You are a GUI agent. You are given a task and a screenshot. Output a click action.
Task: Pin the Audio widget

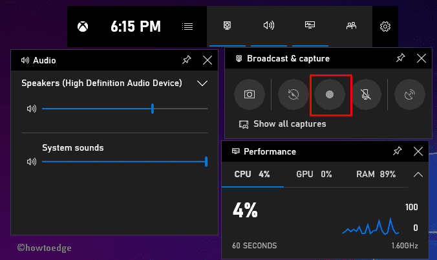[x=186, y=60]
